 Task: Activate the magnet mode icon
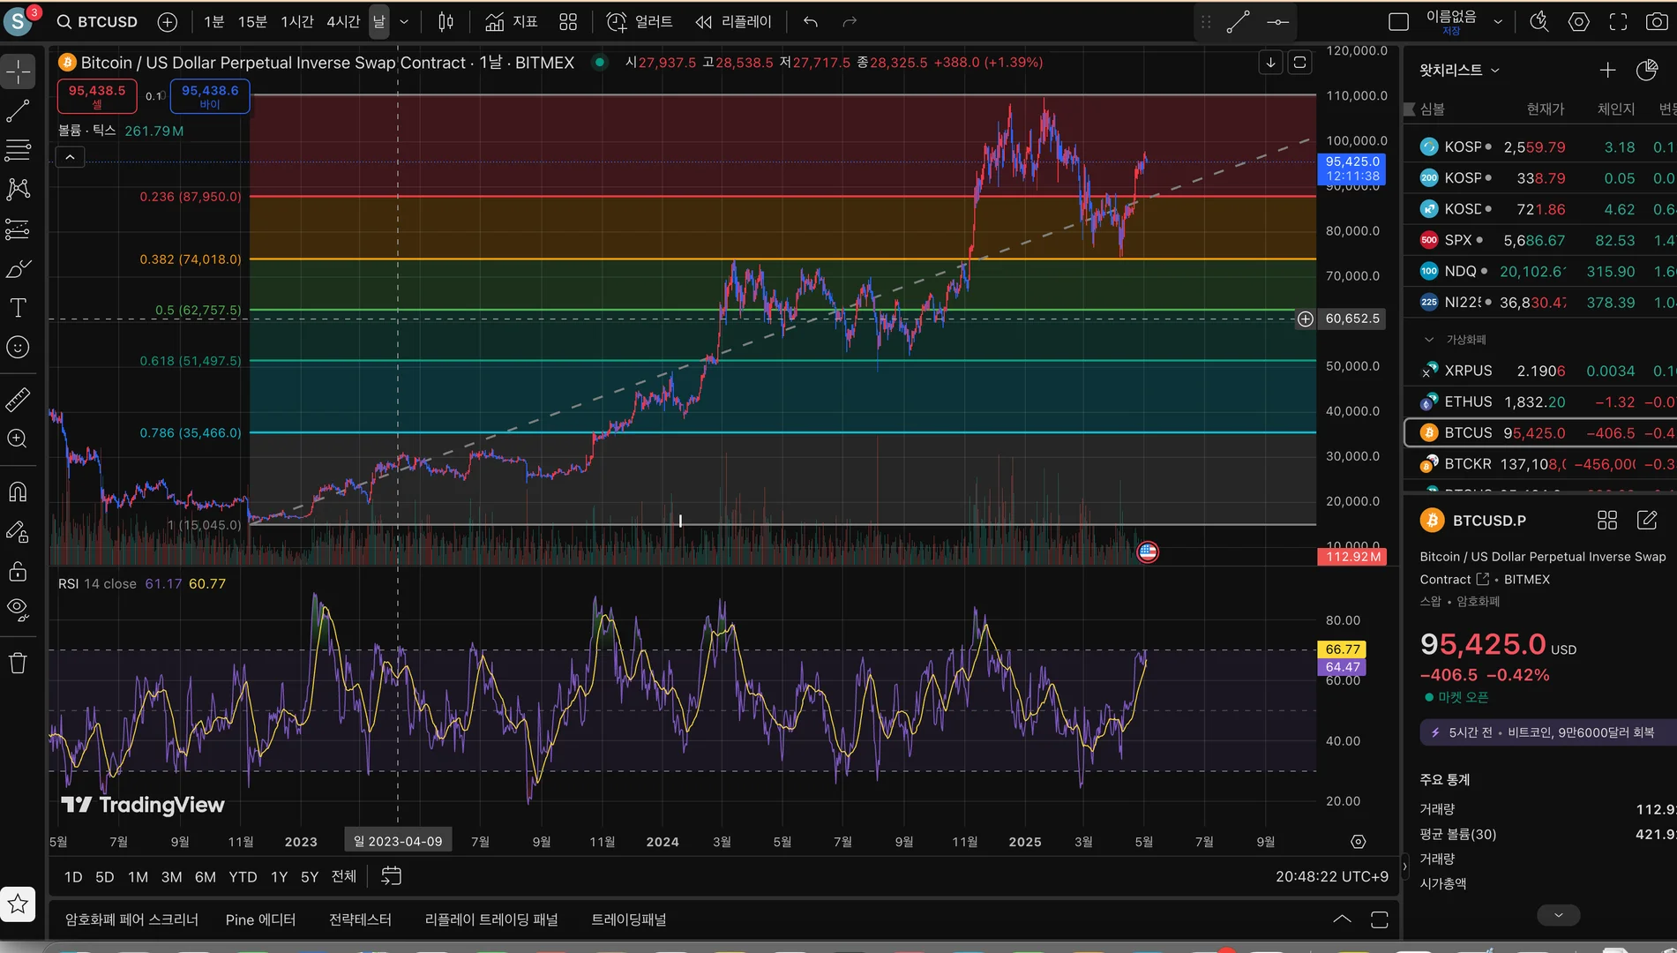click(18, 492)
